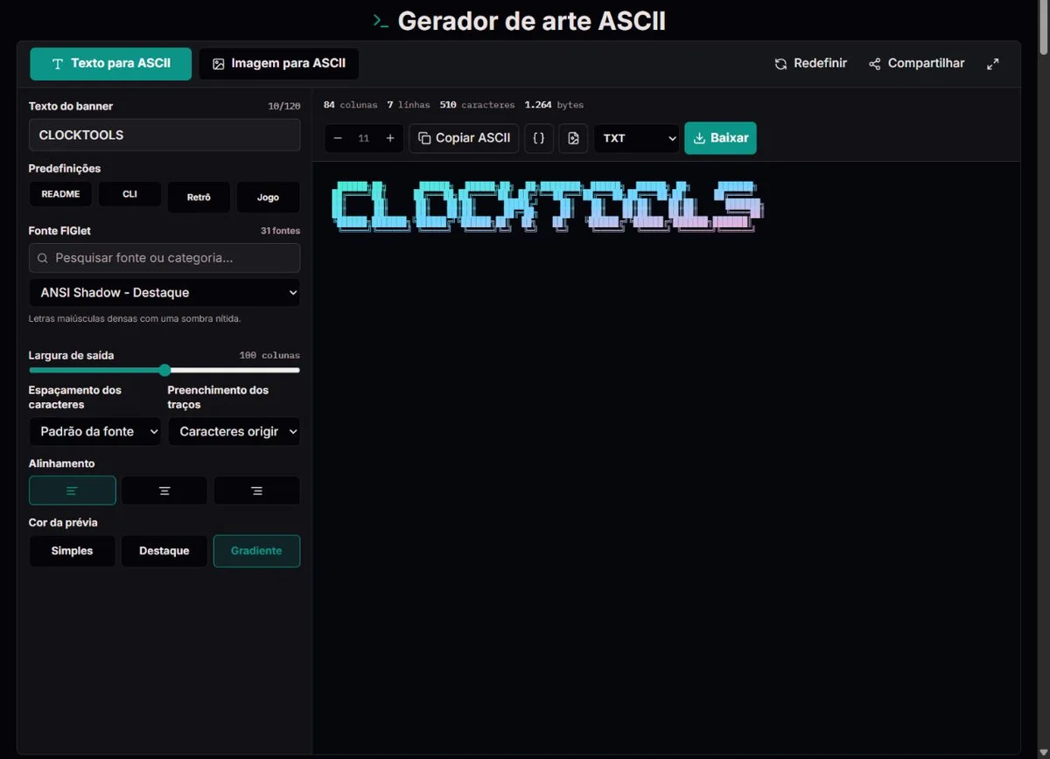This screenshot has height=759, width=1050.
Task: Decrease preview font size with minus
Action: [338, 138]
